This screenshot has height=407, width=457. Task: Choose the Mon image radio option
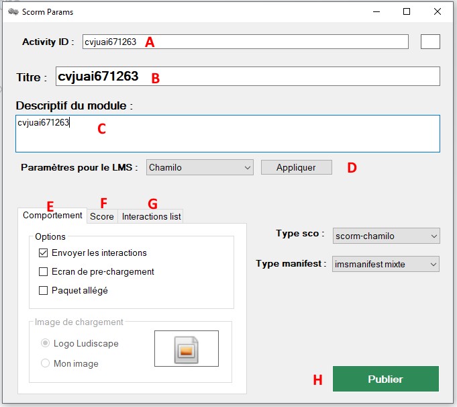point(46,363)
